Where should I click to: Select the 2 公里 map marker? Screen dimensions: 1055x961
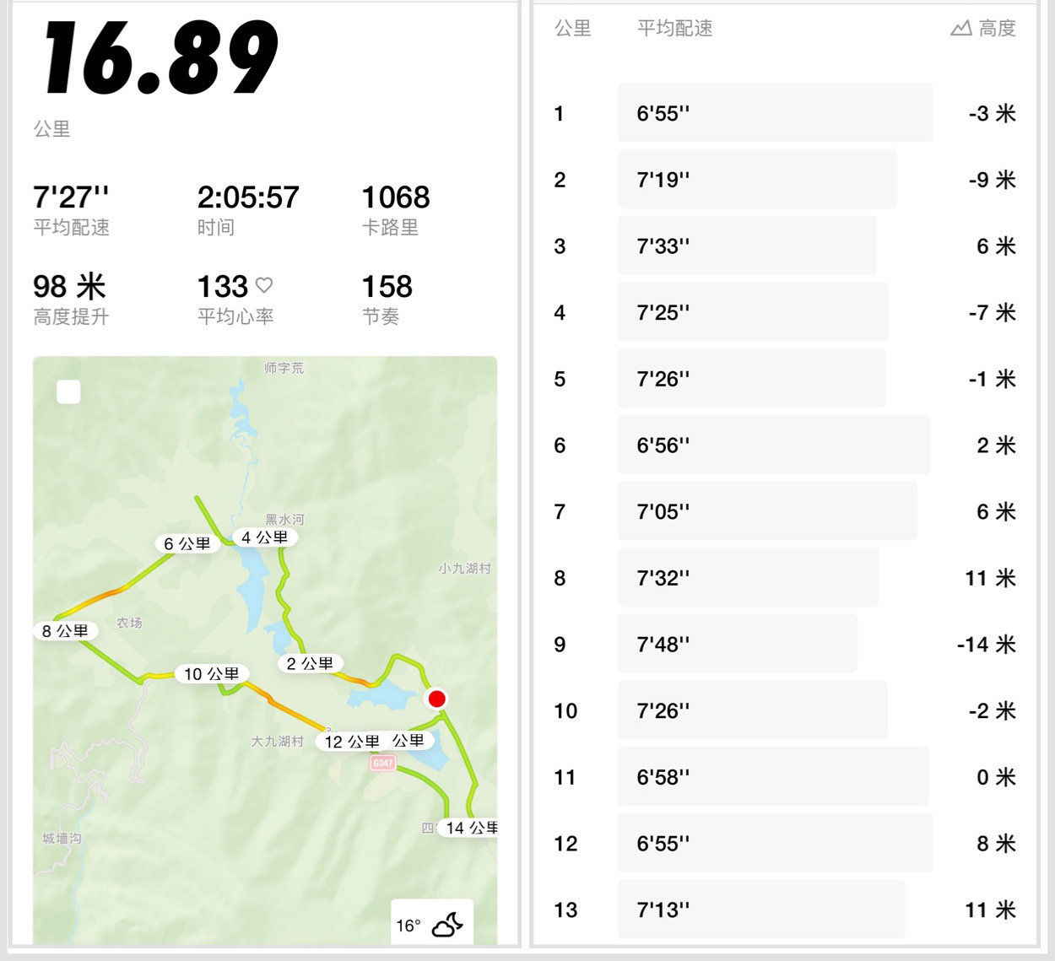(x=310, y=664)
